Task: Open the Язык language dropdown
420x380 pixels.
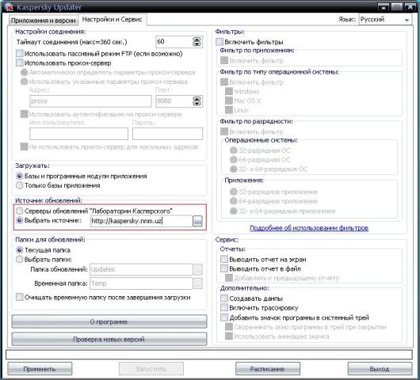Action: 385,20
